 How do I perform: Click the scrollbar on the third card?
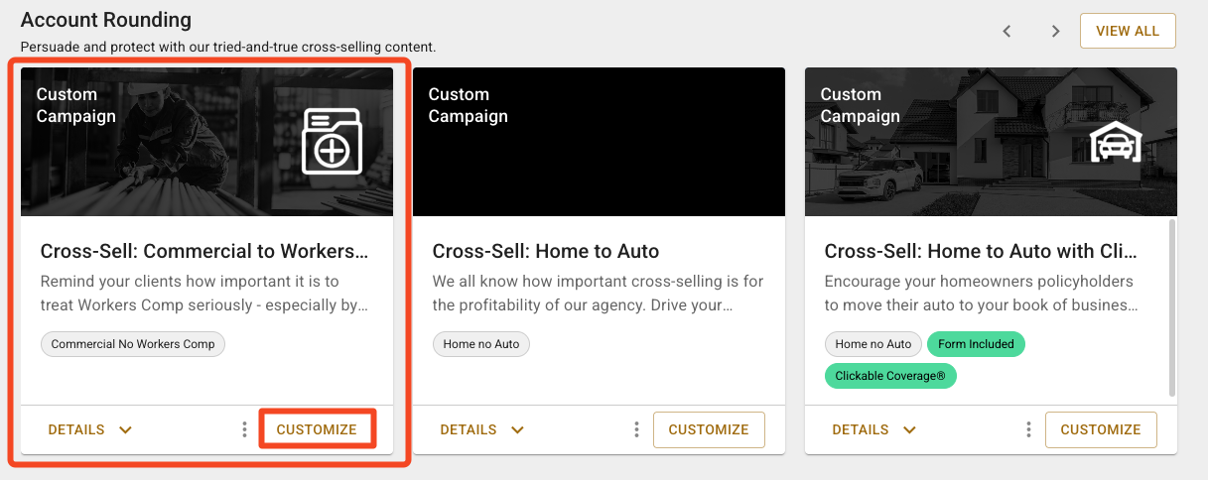tap(1172, 307)
